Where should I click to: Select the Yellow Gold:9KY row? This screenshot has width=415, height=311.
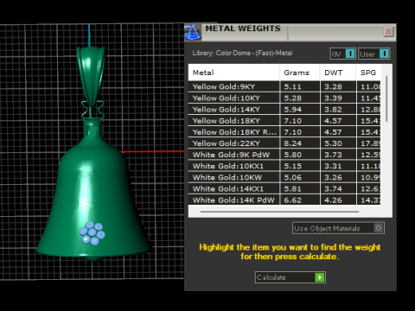(x=284, y=86)
